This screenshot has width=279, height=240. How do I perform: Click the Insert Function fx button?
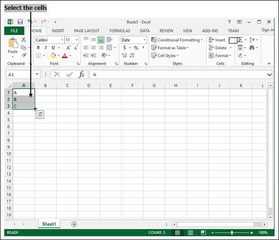[81, 74]
